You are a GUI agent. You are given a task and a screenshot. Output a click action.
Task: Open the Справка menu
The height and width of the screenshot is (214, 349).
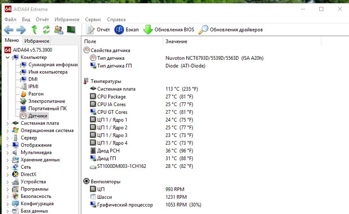click(x=116, y=19)
